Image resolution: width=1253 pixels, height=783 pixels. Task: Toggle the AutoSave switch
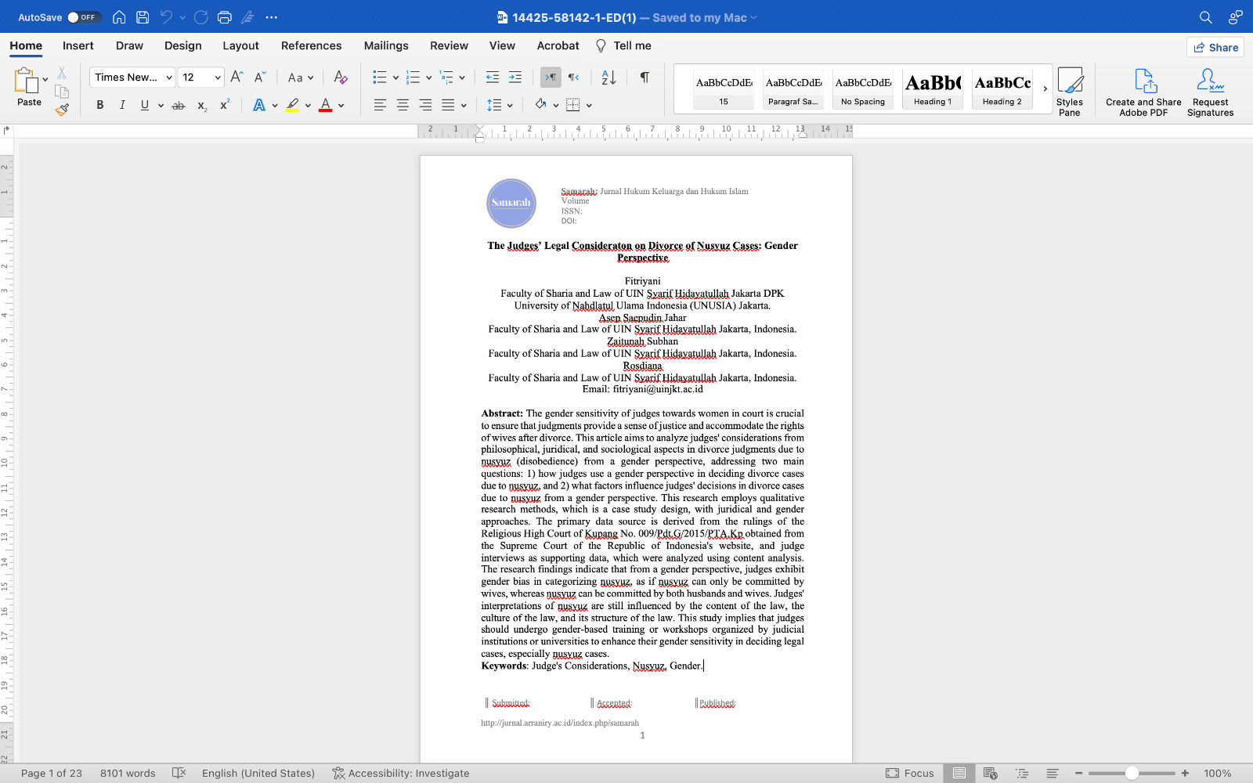pyautogui.click(x=83, y=17)
